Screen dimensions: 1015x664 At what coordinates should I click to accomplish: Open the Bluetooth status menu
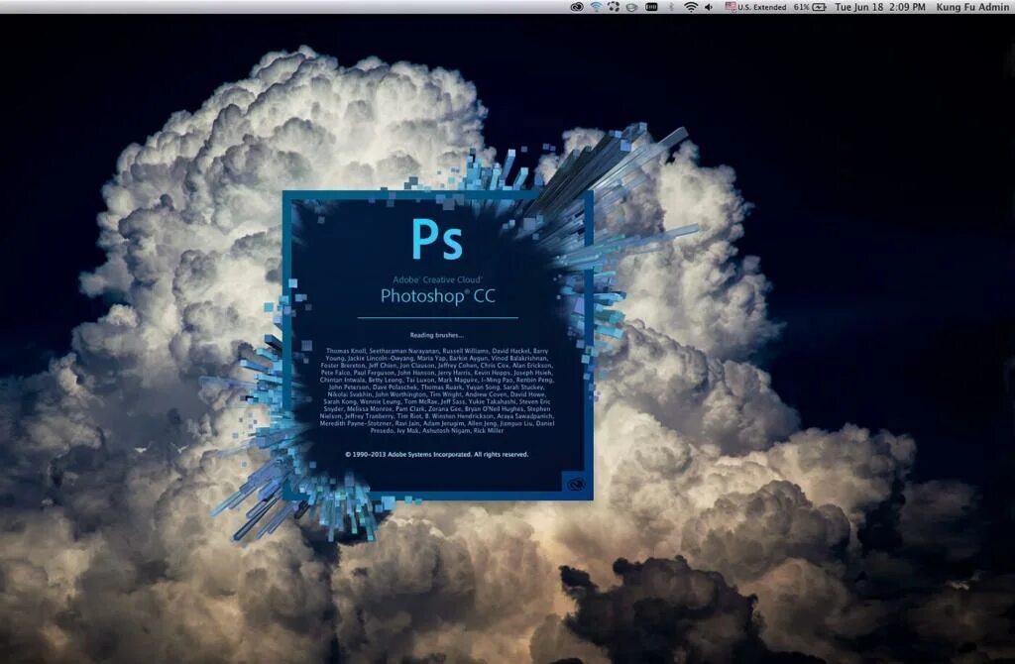coord(671,7)
